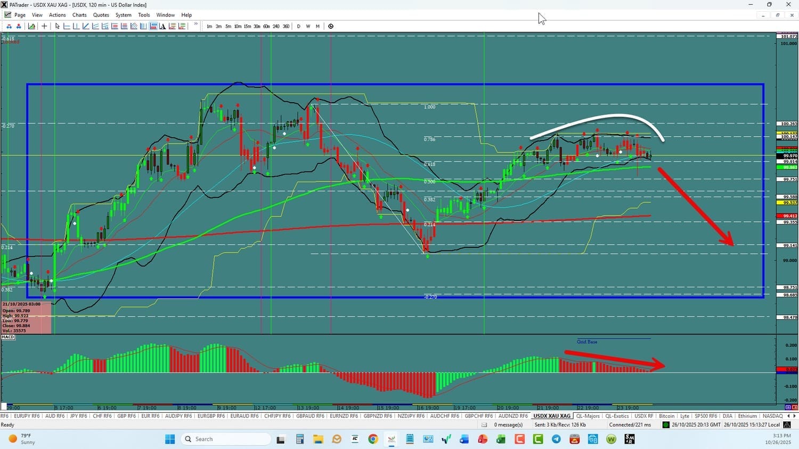Select the USDX XAU XAG tab
This screenshot has width=799, height=449.
pyautogui.click(x=552, y=416)
